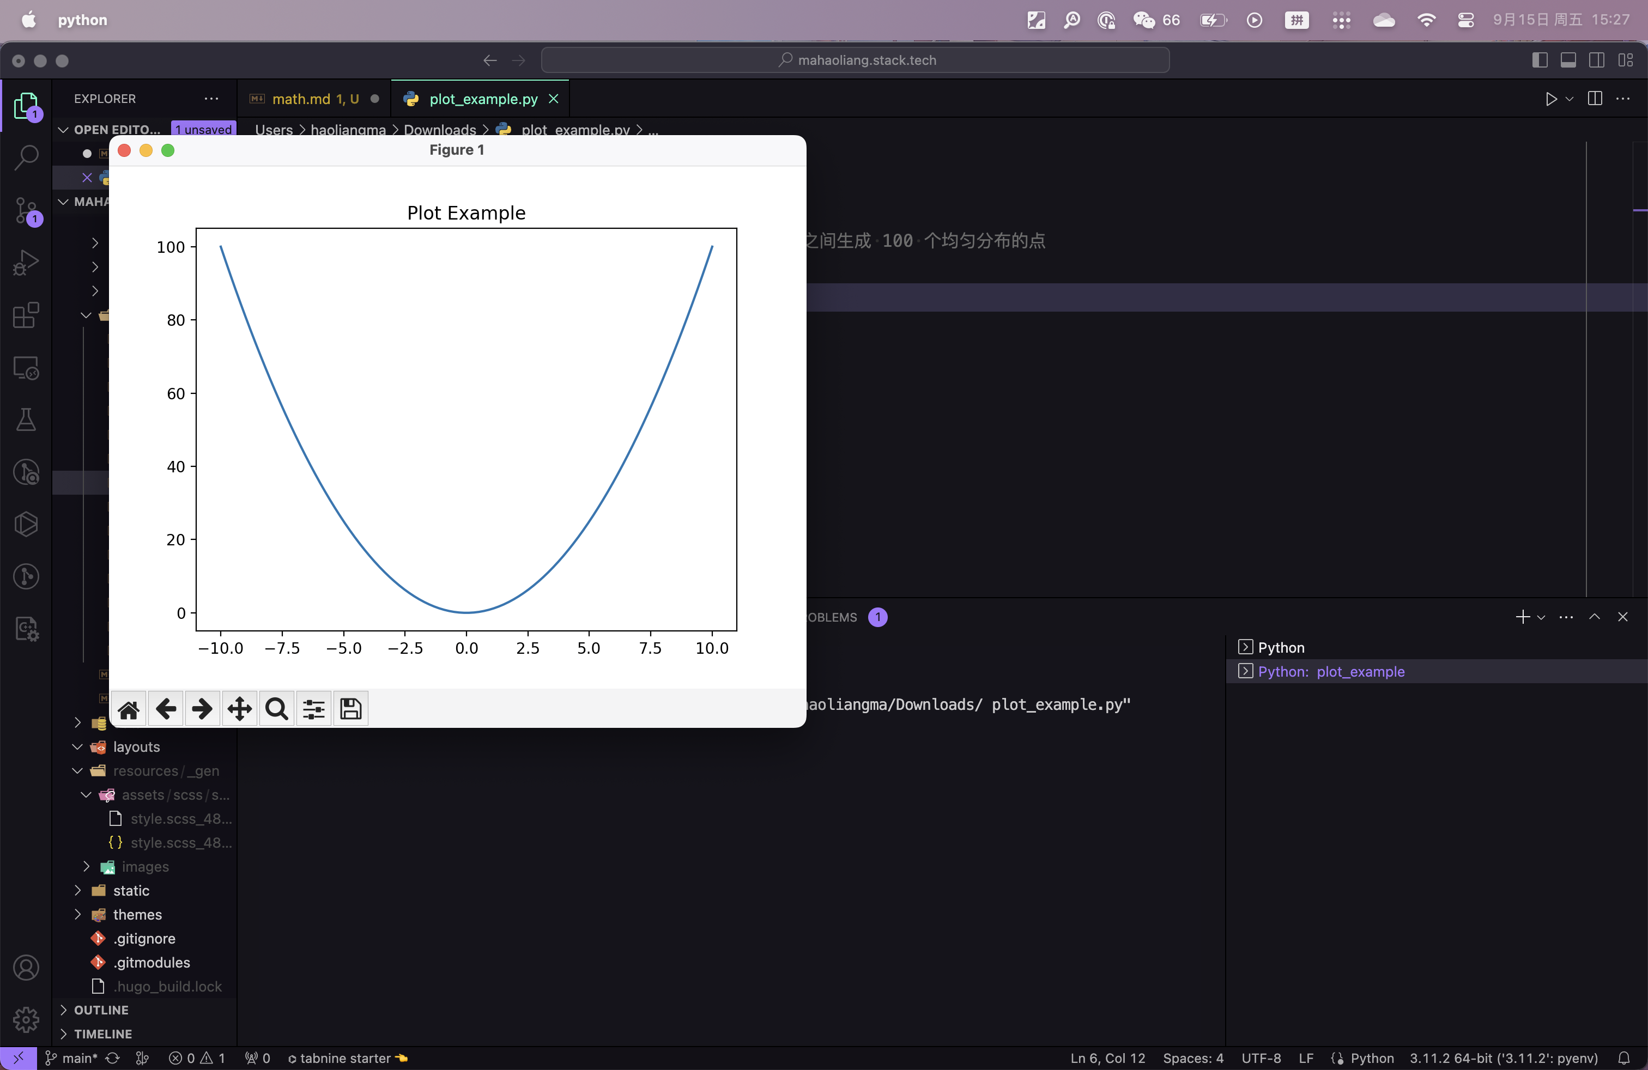This screenshot has height=1070, width=1648.
Task: Click the Home/Reset view icon
Action: click(x=129, y=709)
